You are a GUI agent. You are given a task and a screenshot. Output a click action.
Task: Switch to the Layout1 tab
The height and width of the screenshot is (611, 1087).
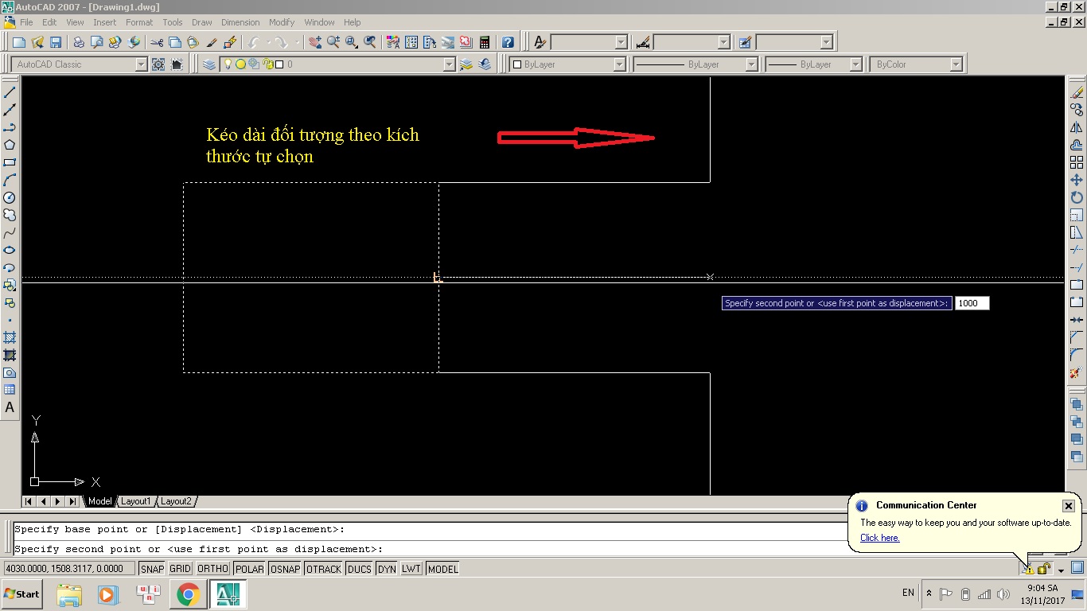pyautogui.click(x=135, y=501)
